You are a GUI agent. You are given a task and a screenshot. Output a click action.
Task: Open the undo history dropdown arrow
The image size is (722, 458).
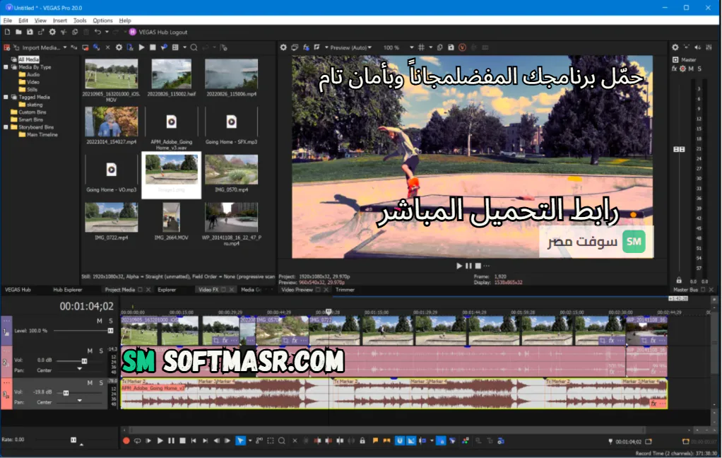[x=107, y=32]
